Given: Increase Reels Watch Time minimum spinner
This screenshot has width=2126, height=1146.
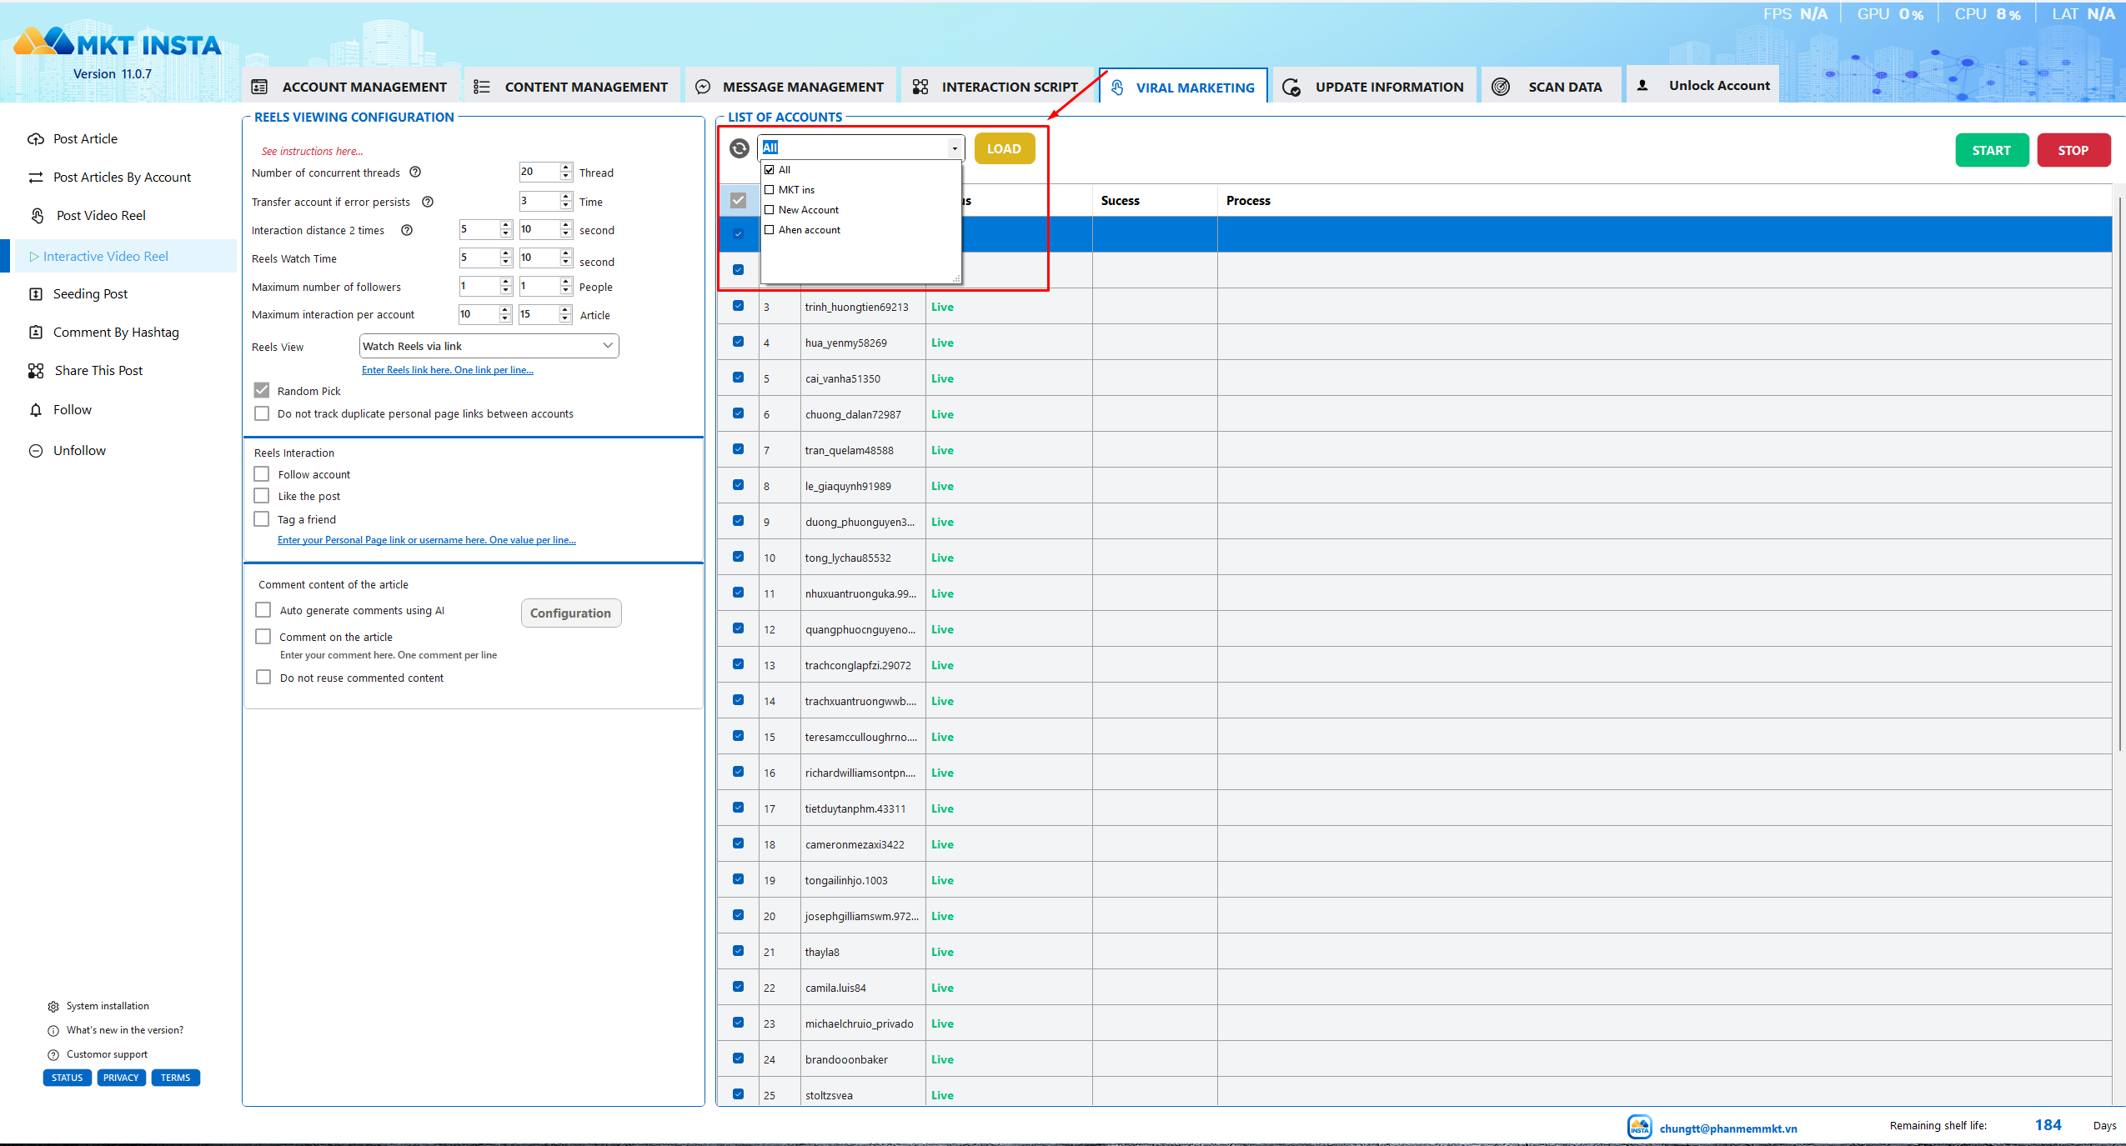Looking at the screenshot, I should coord(505,253).
